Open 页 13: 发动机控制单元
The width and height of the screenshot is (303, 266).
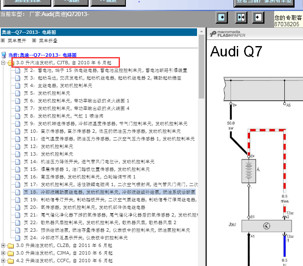[48, 154]
